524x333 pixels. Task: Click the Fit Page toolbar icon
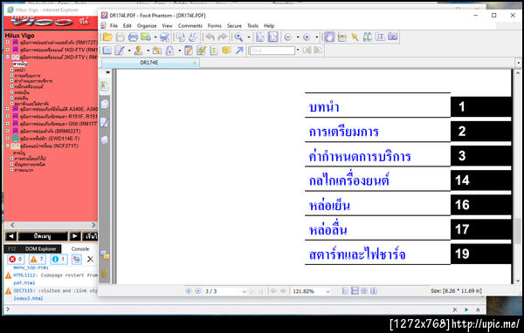pos(260,37)
